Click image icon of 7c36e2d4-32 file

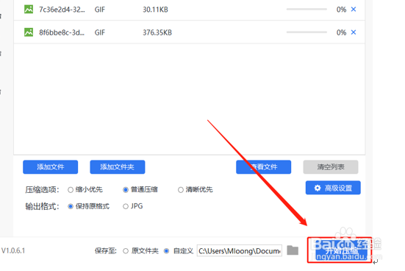pos(29,10)
